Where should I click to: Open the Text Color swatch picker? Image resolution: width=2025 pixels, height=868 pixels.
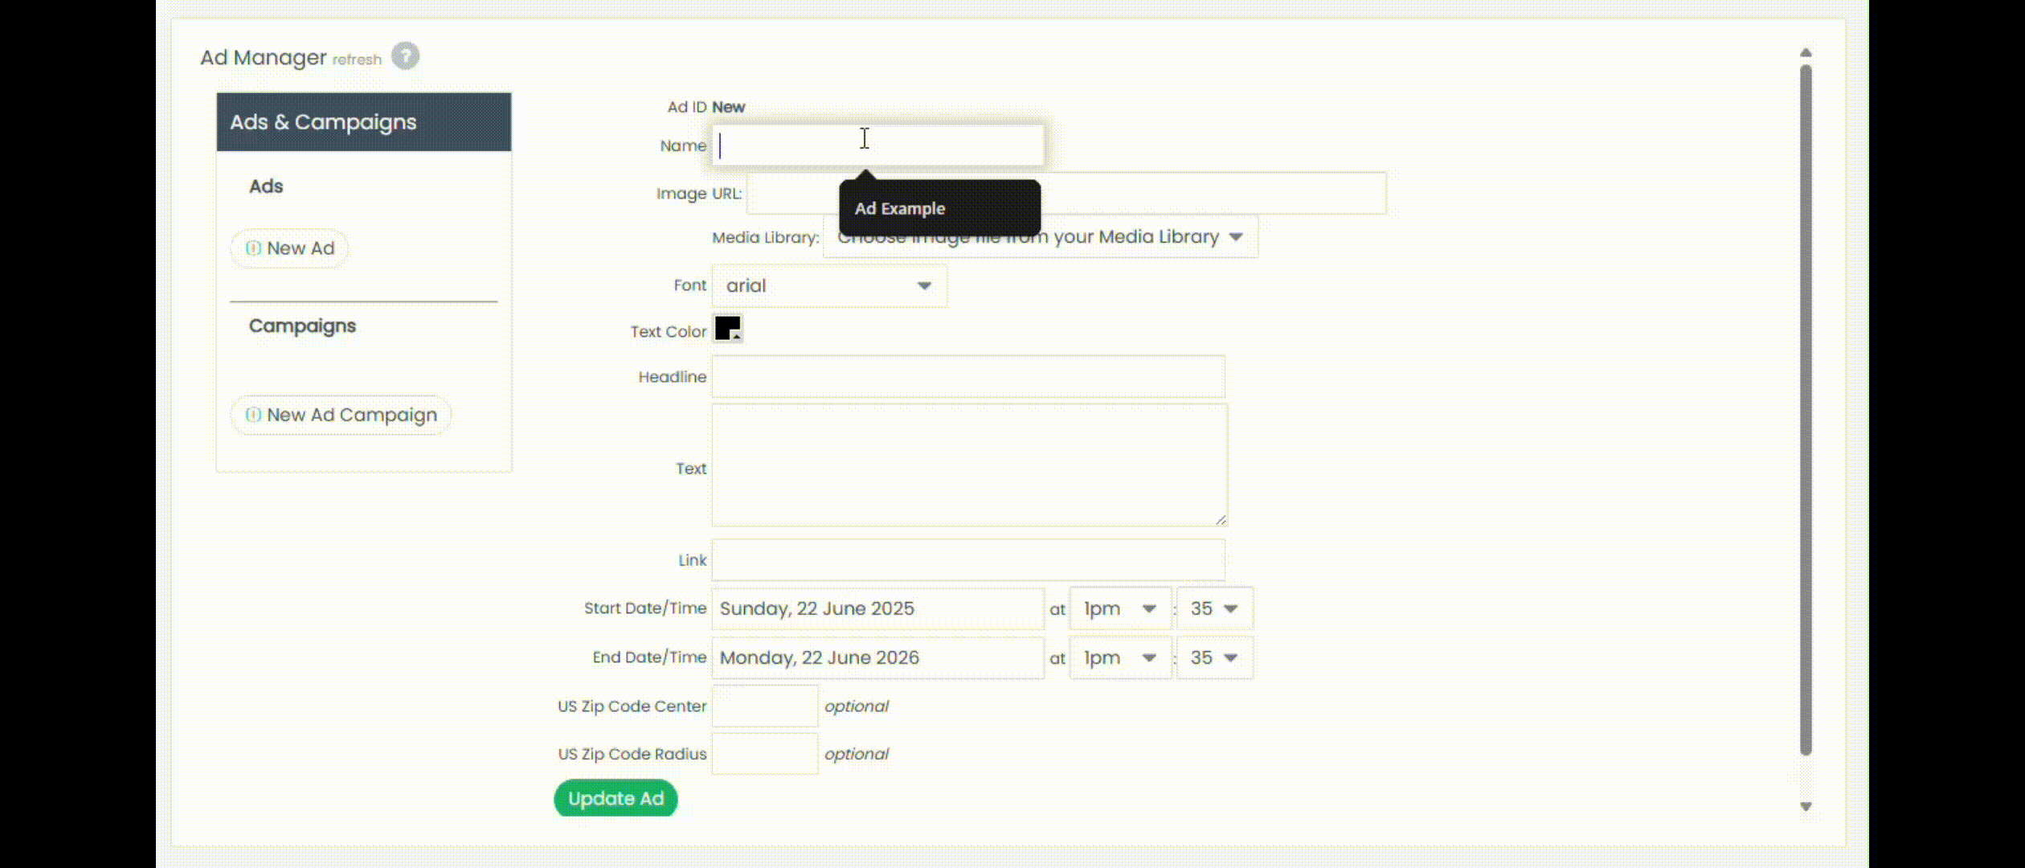(x=728, y=329)
